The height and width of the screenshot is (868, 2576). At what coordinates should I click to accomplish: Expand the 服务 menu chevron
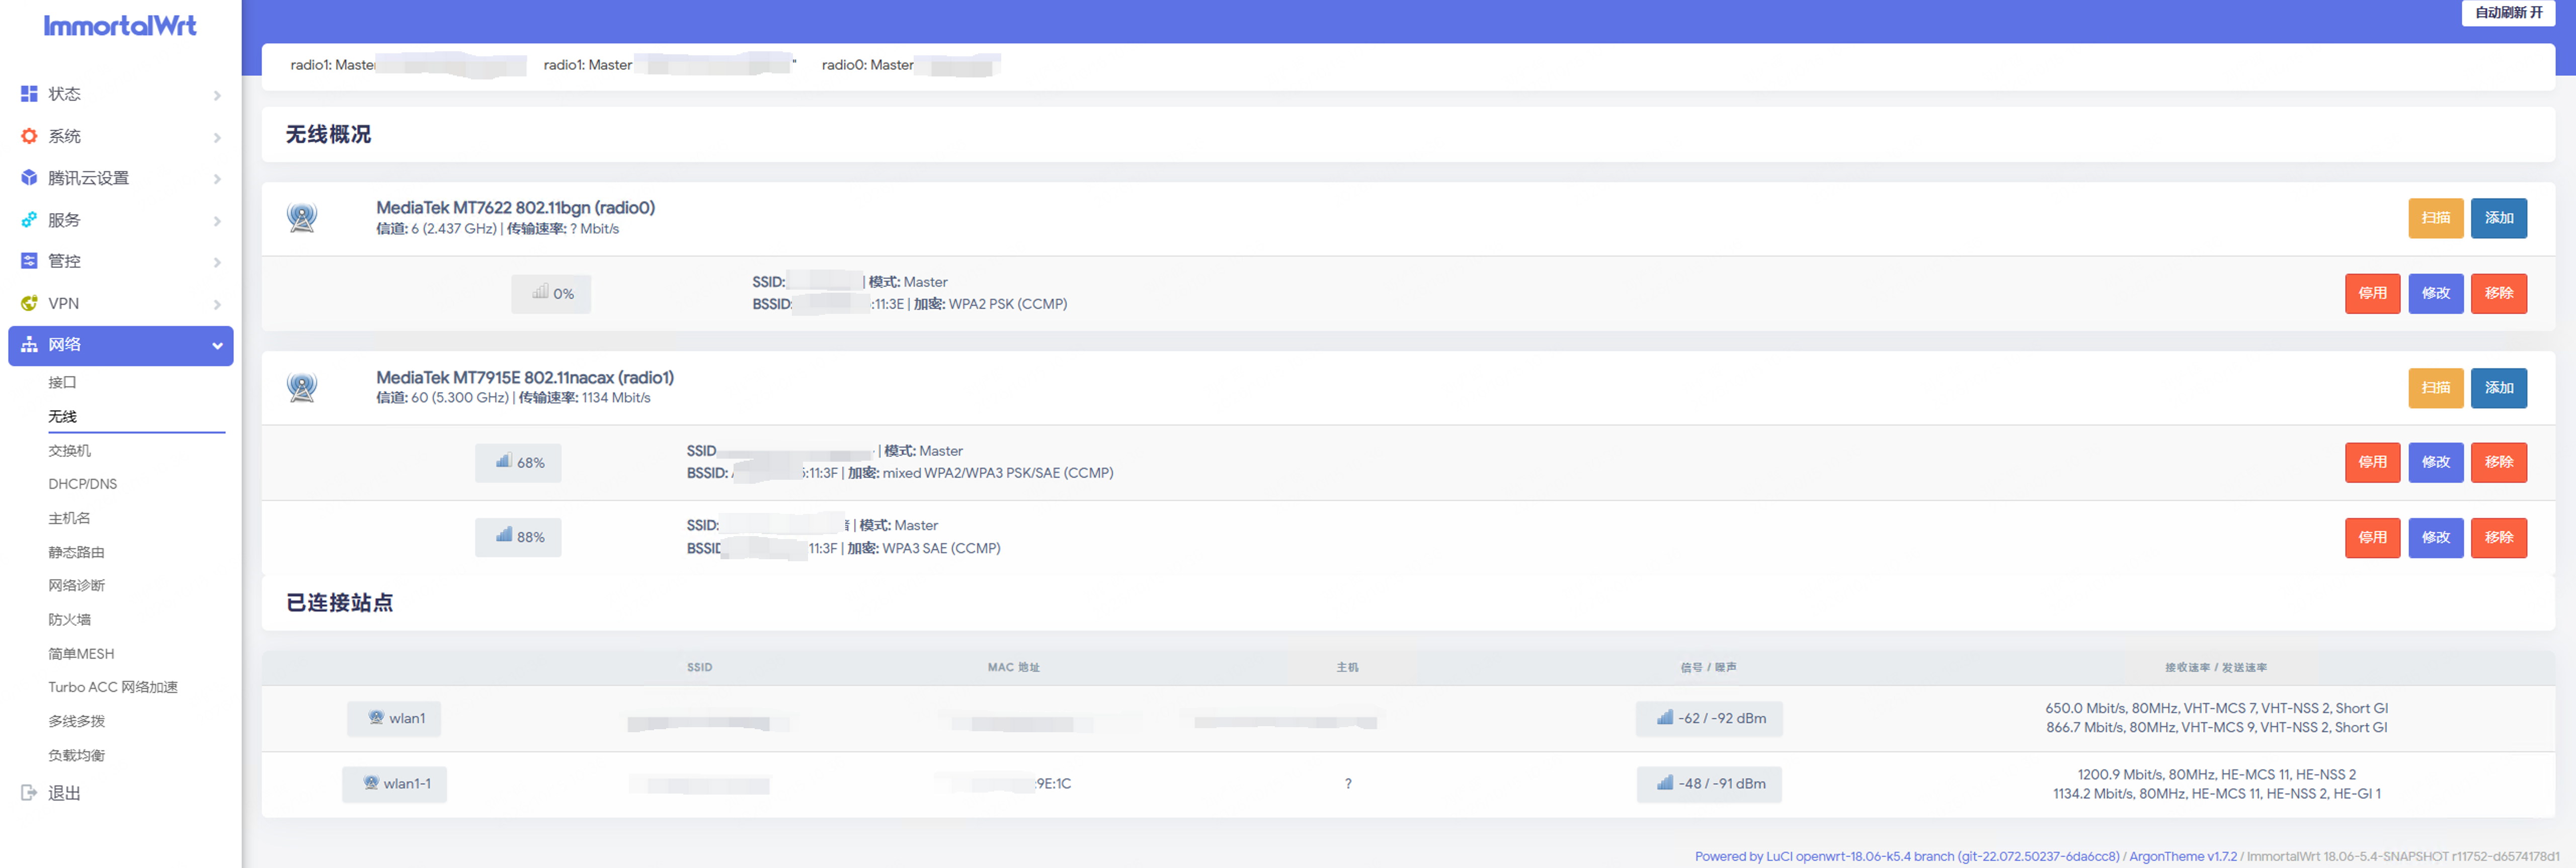click(217, 221)
